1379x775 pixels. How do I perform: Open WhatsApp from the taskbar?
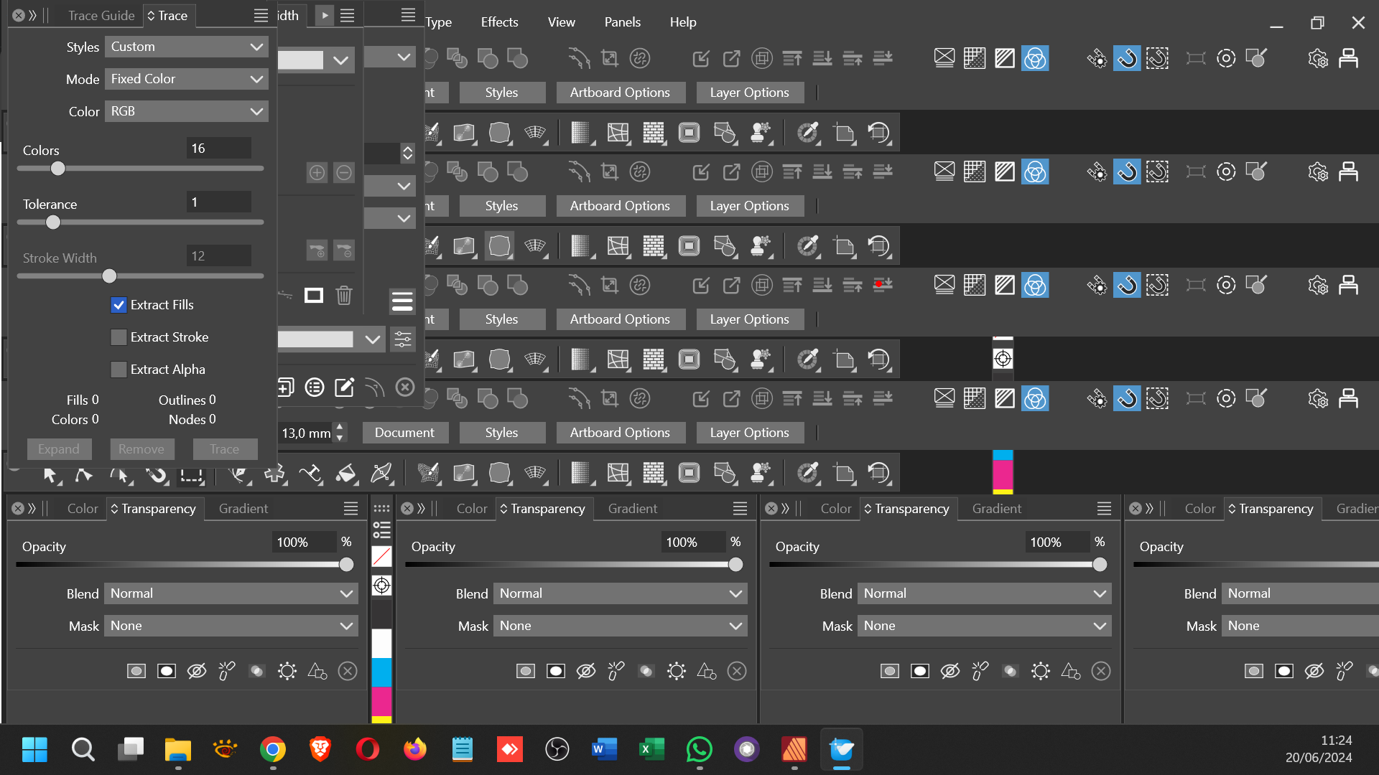(x=699, y=750)
